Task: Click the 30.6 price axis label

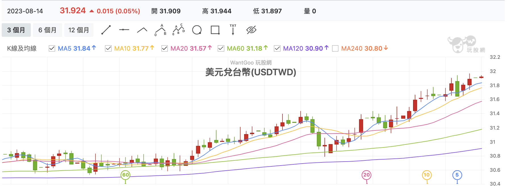Action: 495,170
